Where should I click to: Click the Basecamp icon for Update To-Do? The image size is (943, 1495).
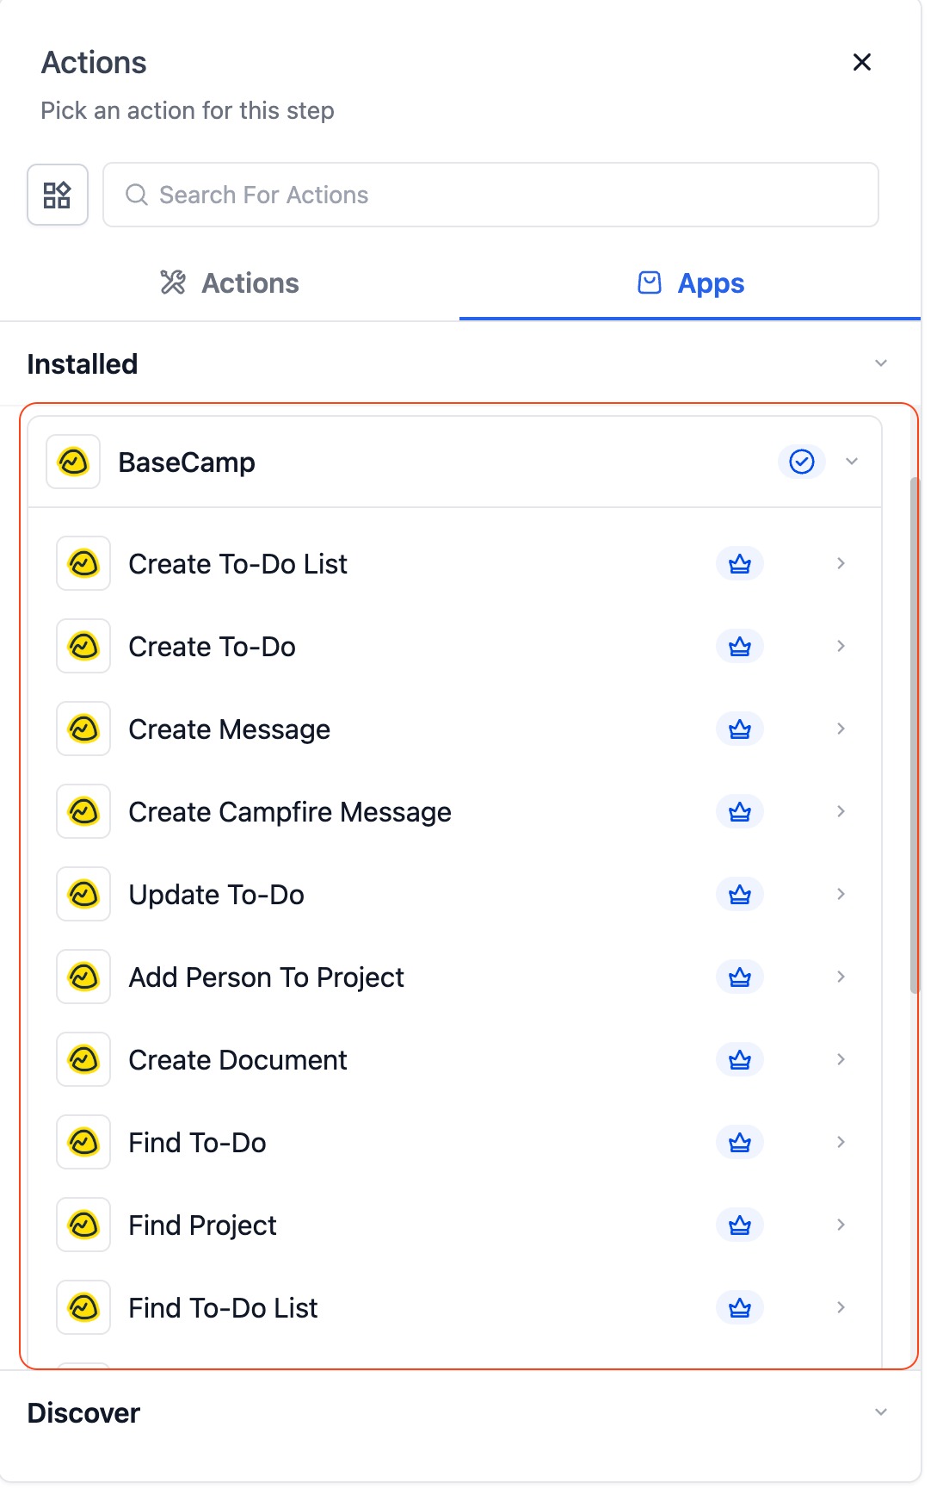[83, 895]
